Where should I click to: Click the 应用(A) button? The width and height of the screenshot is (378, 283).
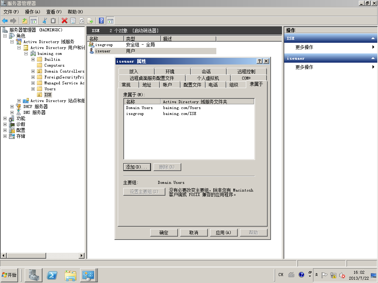click(x=224, y=233)
